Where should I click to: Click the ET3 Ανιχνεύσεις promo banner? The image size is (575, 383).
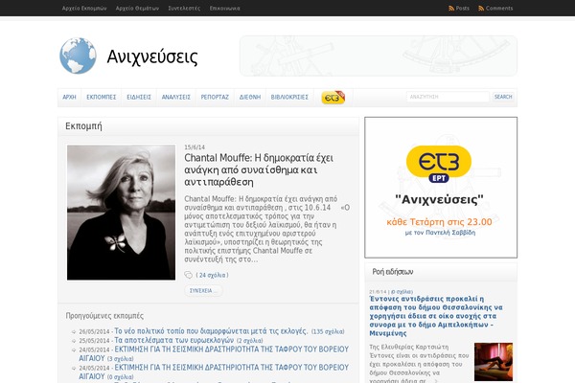tap(441, 188)
